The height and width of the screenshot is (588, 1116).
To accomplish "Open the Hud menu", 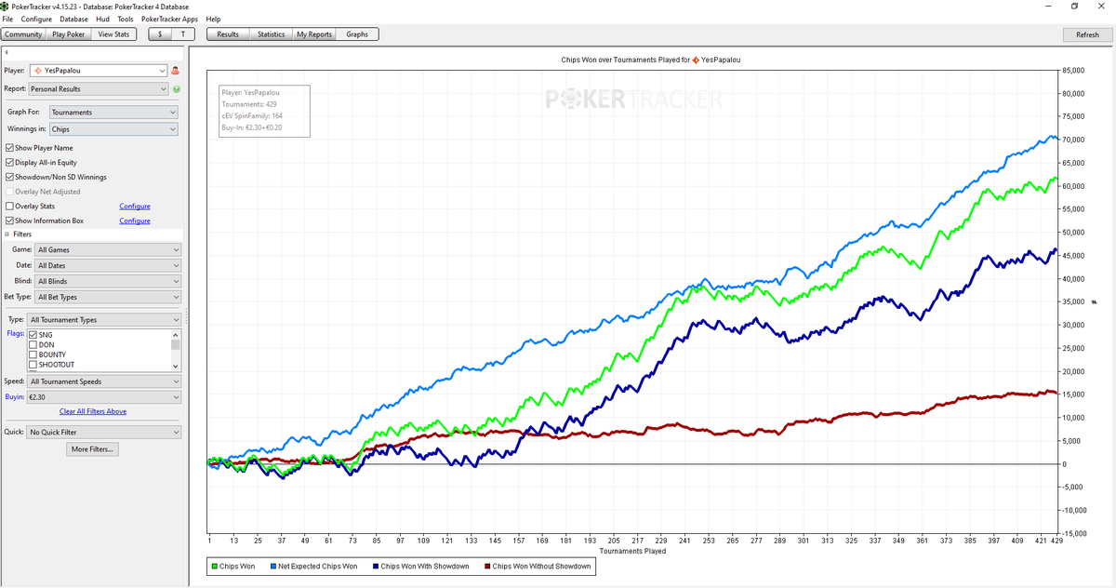I will [x=102, y=19].
